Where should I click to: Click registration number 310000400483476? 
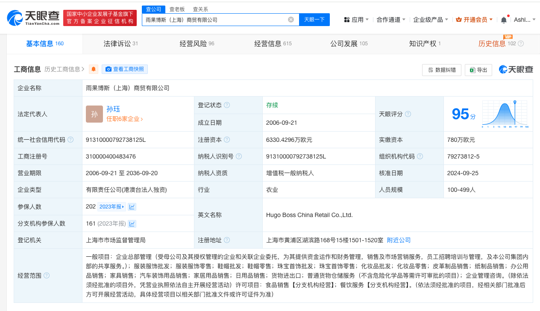point(111,156)
